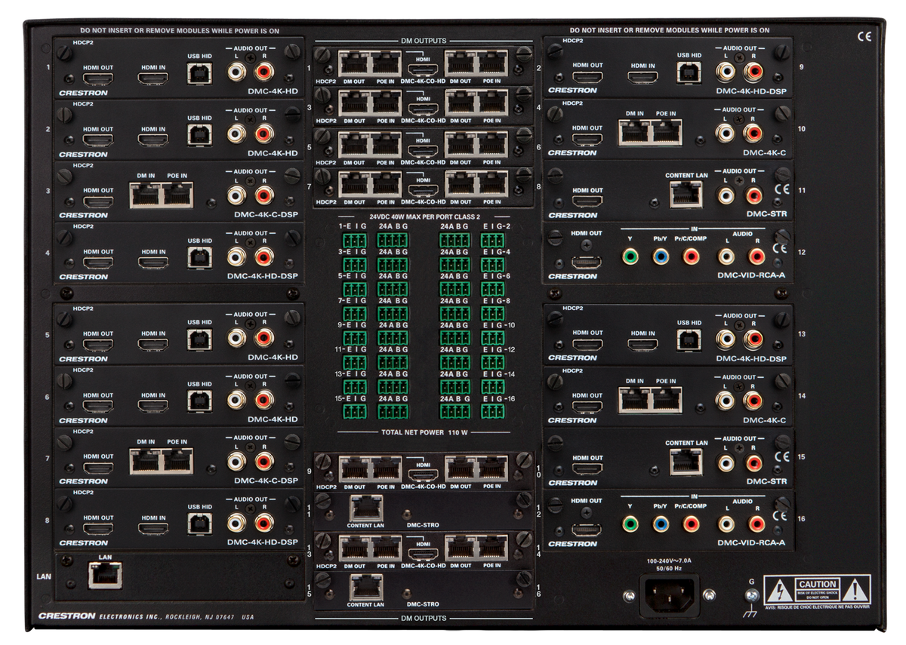Select the 'E I G-16' terminal label

499,398
